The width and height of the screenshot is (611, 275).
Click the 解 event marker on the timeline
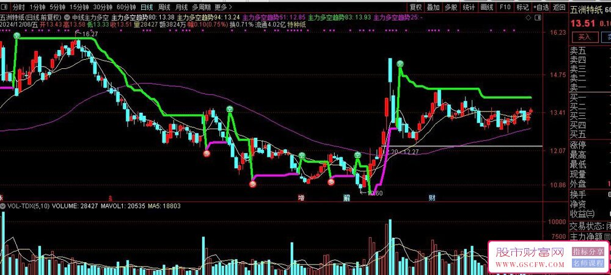tap(346, 198)
